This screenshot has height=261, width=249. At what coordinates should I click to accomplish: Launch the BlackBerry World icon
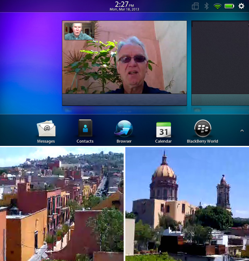tap(203, 128)
